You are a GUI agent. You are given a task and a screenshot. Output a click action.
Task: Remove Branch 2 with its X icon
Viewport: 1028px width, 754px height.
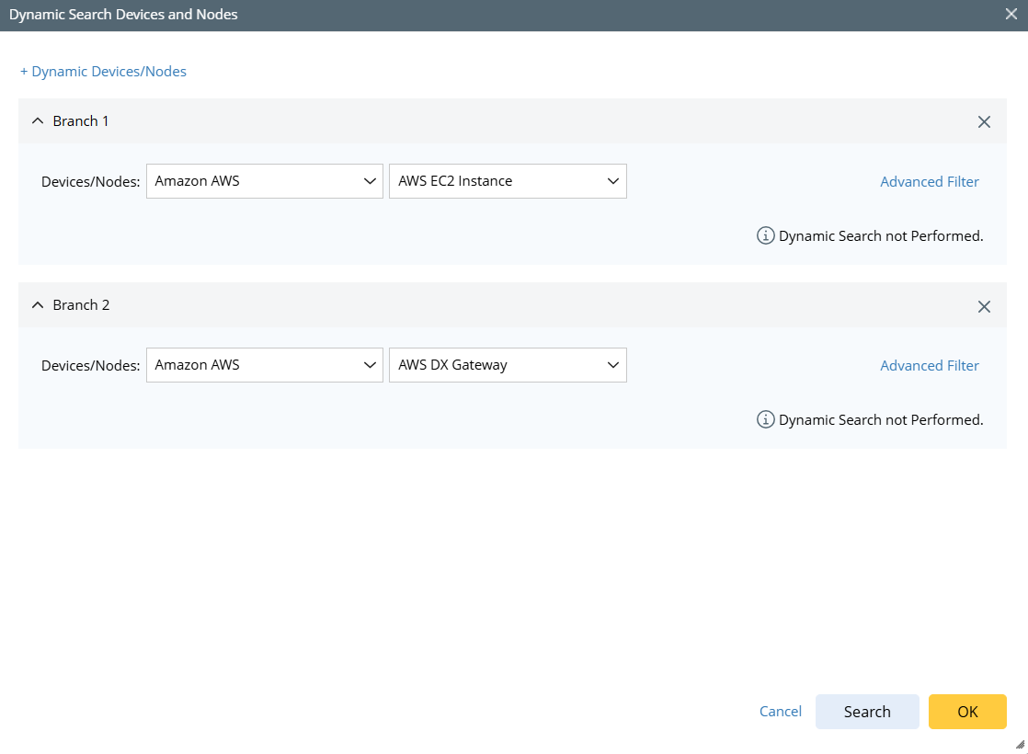click(x=984, y=306)
